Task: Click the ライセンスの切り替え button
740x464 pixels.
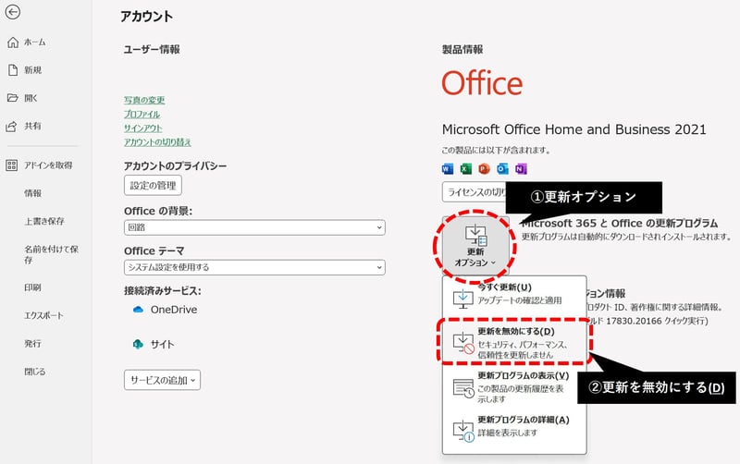Action: (x=475, y=192)
